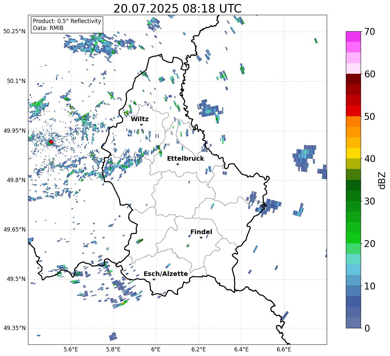Click the 'Data: RMIB' label

48,28
